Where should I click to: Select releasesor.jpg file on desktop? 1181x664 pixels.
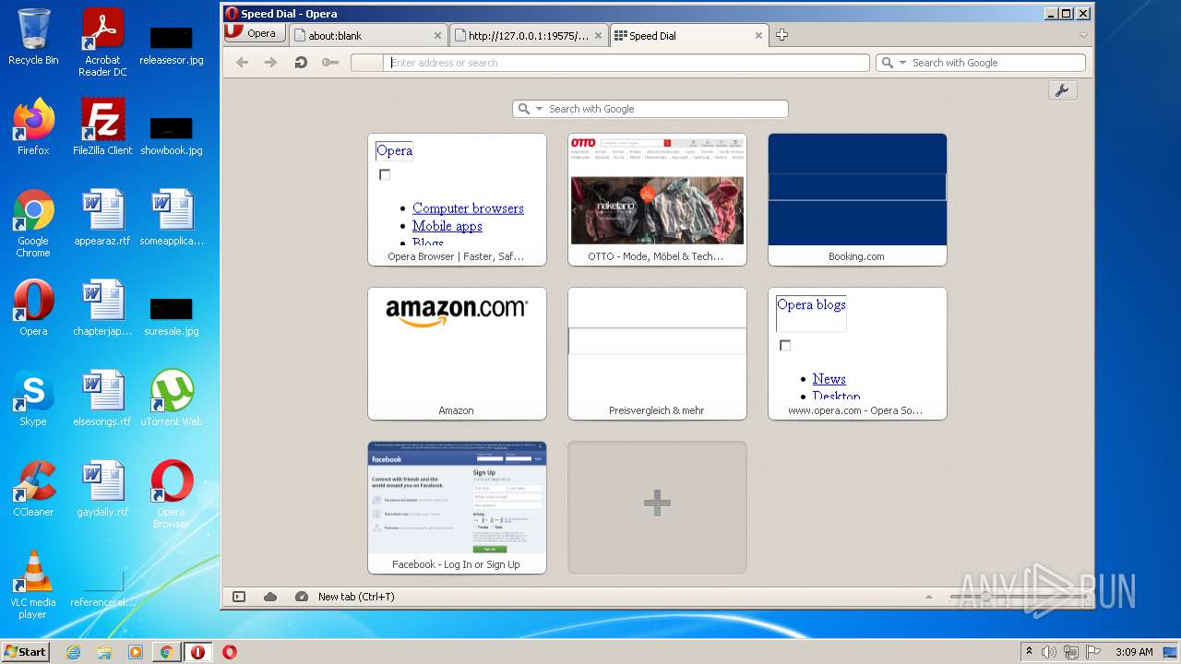(x=172, y=44)
